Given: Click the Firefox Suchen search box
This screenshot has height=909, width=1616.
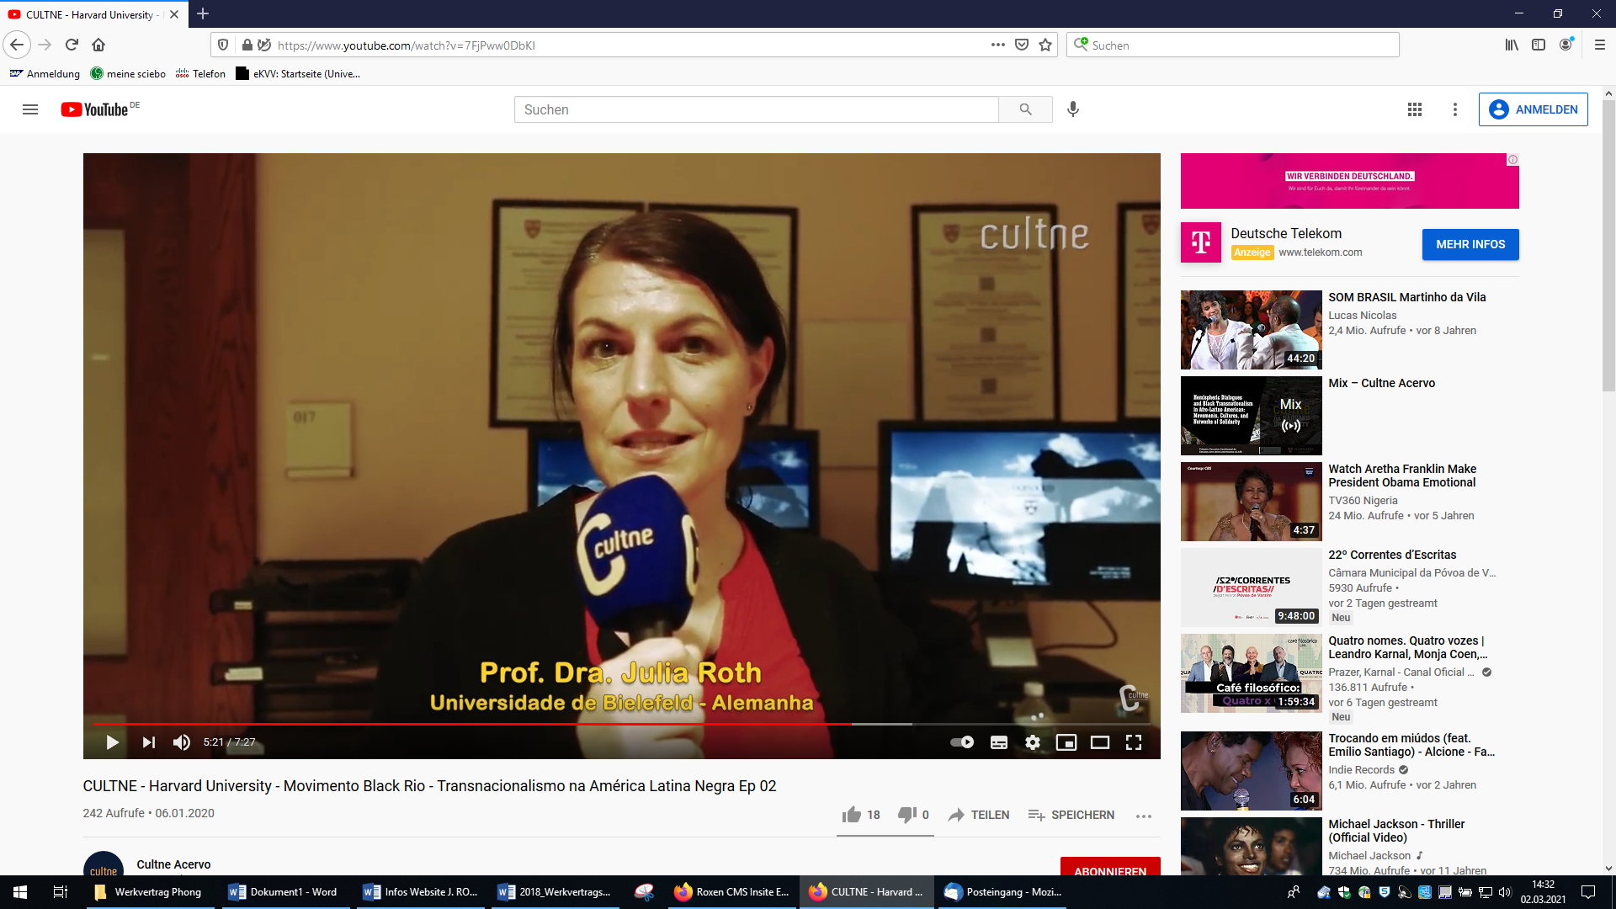Looking at the screenshot, I should (x=1233, y=45).
